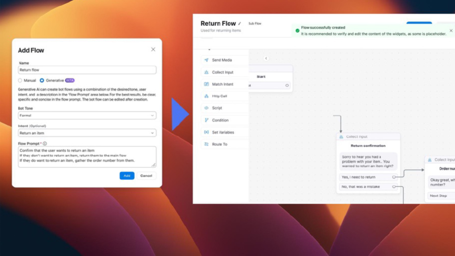Click inside the Flow Prompt text area

87,157
